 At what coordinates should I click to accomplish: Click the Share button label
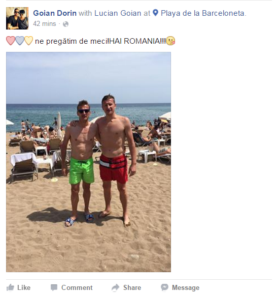click(x=132, y=287)
